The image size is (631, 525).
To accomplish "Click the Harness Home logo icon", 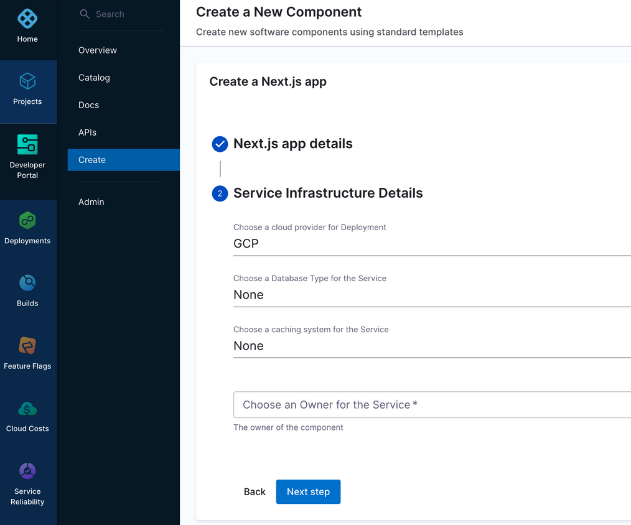I will pyautogui.click(x=27, y=19).
